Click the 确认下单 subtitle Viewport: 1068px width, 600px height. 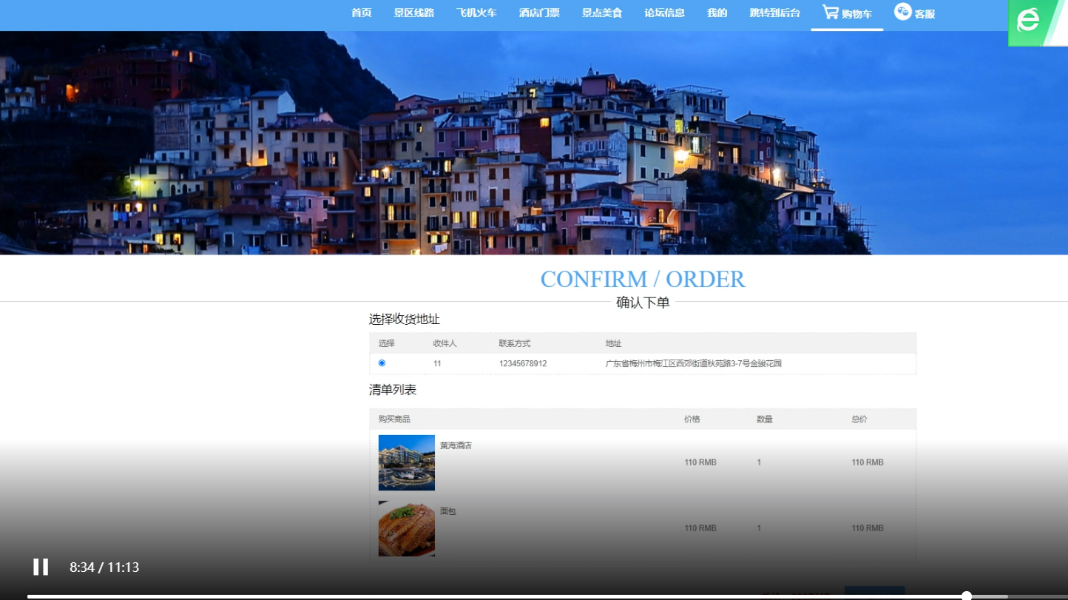[643, 303]
